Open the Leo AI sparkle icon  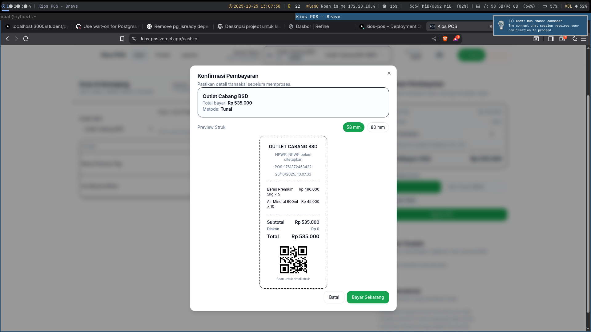tap(574, 39)
